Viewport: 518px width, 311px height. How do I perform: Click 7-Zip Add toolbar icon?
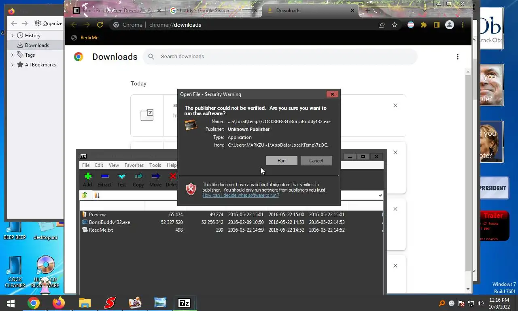tap(87, 180)
